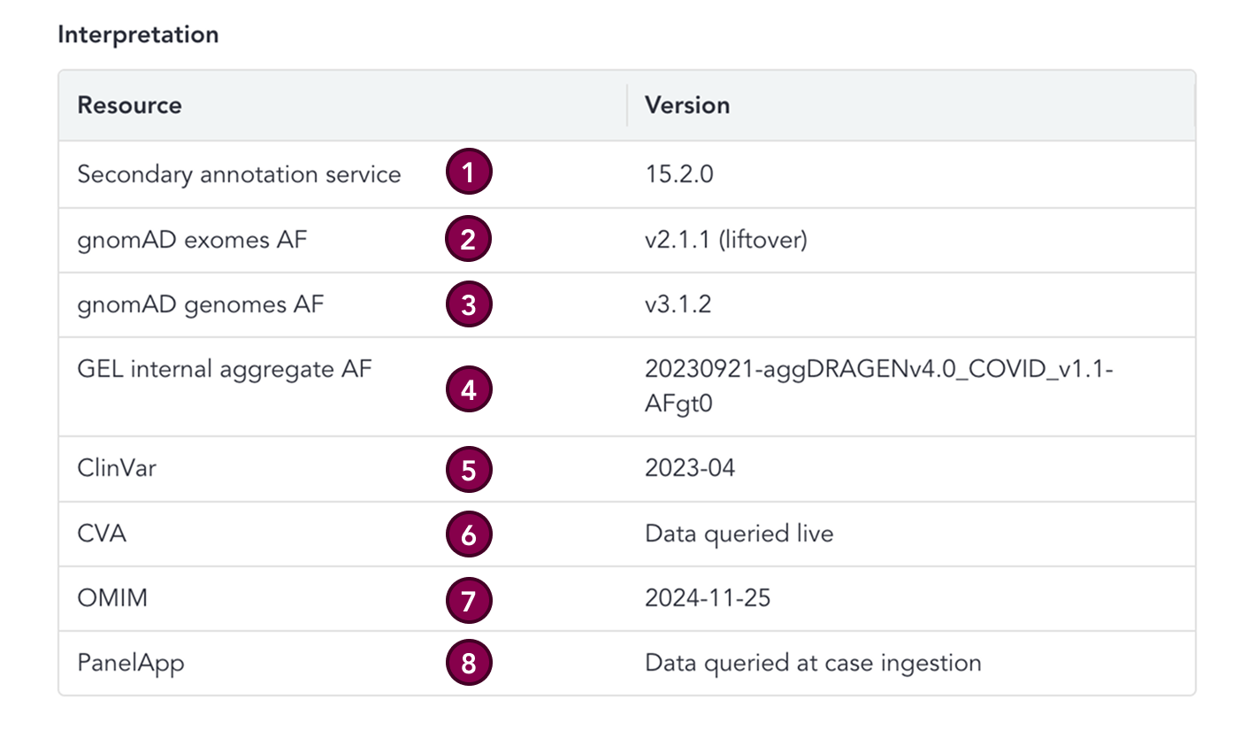Click the Version column header

coord(687,105)
